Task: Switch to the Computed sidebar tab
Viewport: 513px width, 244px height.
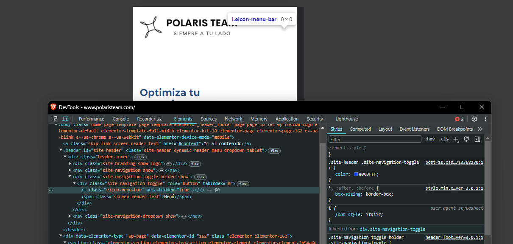Action: pyautogui.click(x=360, y=129)
